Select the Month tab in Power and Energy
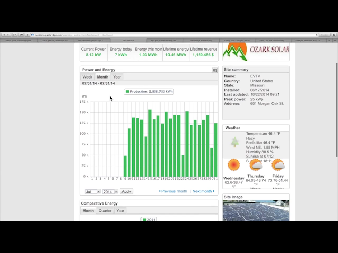Viewport: 338px width, 253px height. [102, 77]
